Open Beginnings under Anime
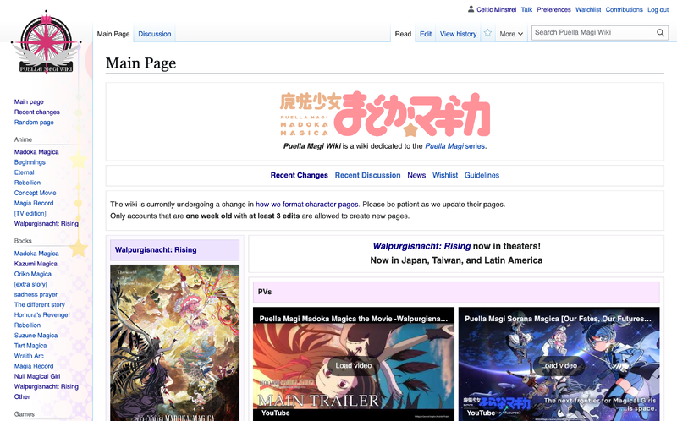This screenshot has height=421, width=677. pos(30,162)
